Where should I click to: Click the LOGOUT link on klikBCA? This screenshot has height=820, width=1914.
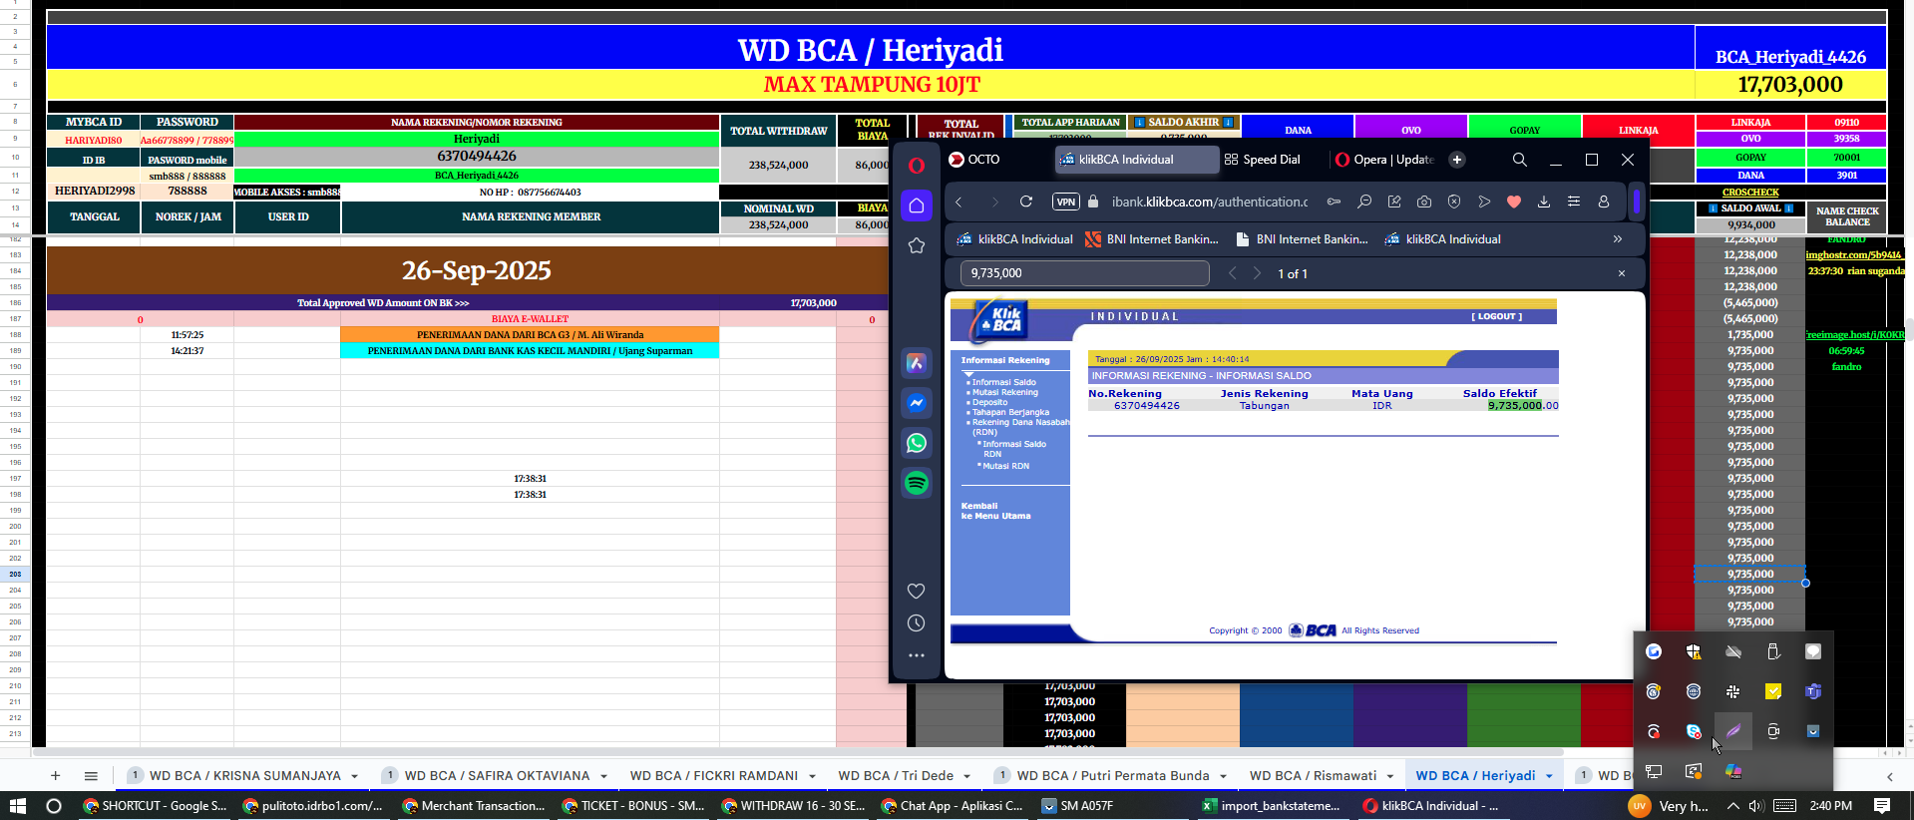(x=1496, y=316)
